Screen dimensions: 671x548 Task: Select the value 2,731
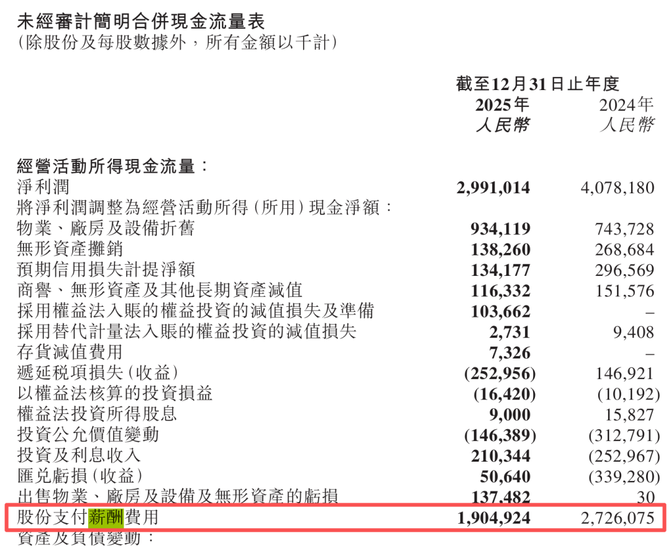click(510, 332)
